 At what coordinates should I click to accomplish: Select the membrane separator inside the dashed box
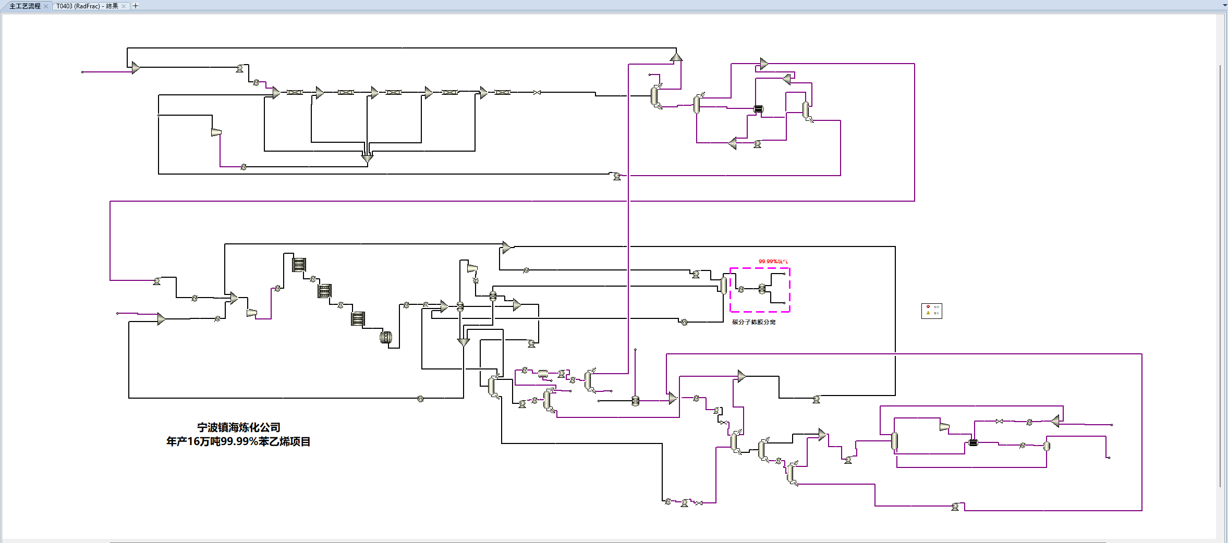click(762, 289)
